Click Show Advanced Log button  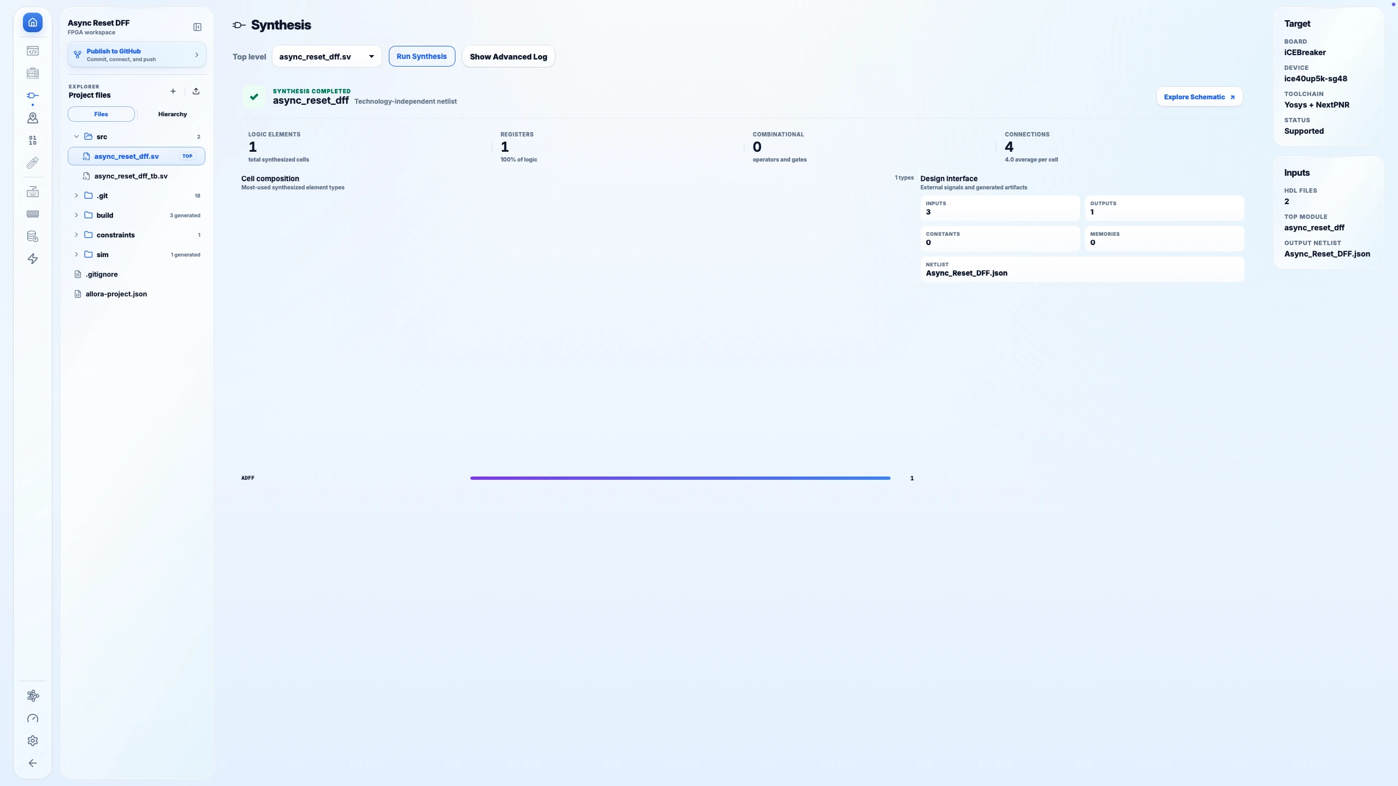[x=508, y=56]
